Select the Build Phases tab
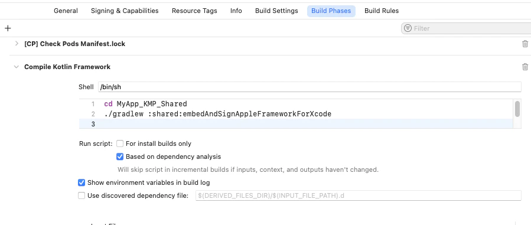531x225 pixels. pyautogui.click(x=331, y=11)
